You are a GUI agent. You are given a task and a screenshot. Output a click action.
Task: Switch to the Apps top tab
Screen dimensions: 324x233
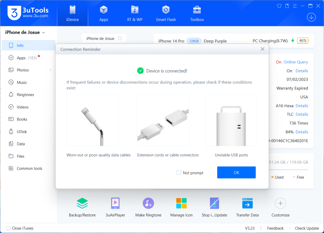pos(103,14)
